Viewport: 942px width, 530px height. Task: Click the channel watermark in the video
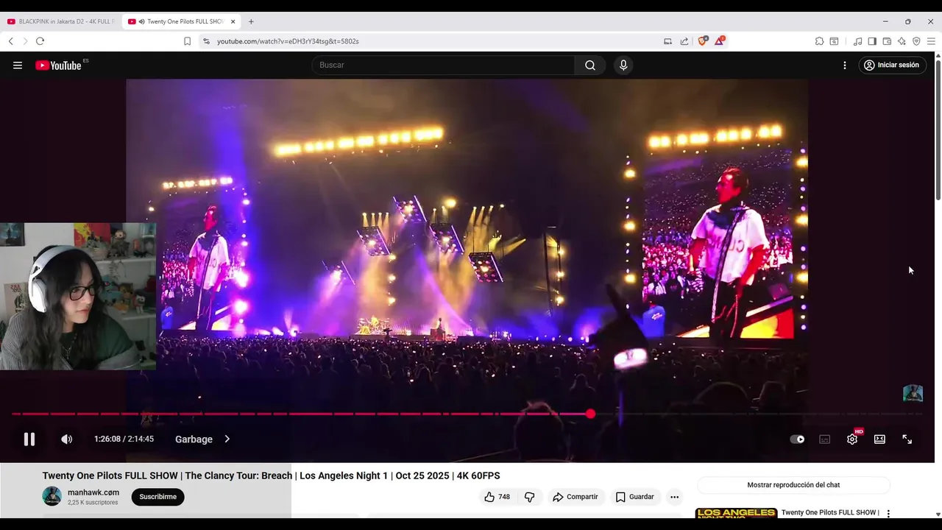click(913, 393)
